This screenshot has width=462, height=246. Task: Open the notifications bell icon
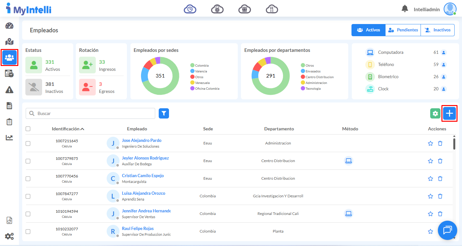[405, 9]
